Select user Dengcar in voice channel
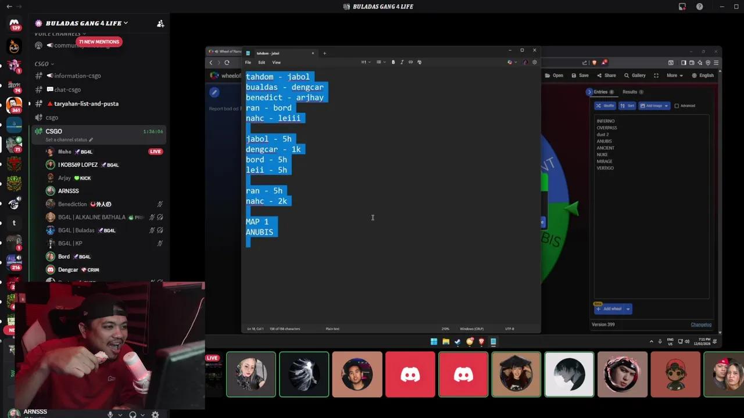This screenshot has height=418, width=744. coord(68,270)
